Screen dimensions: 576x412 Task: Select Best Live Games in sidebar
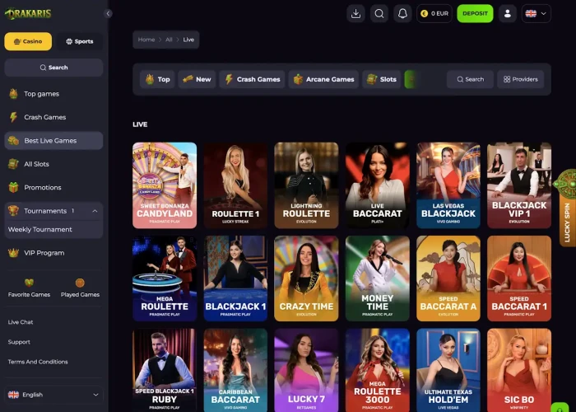53,141
